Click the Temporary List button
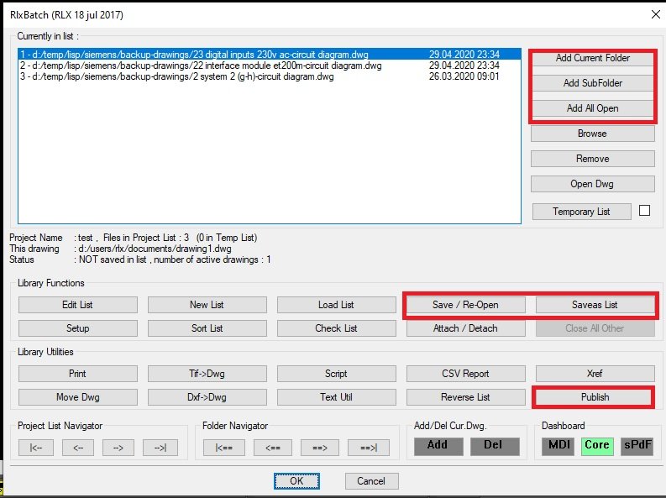The height and width of the screenshot is (498, 666). pyautogui.click(x=581, y=212)
